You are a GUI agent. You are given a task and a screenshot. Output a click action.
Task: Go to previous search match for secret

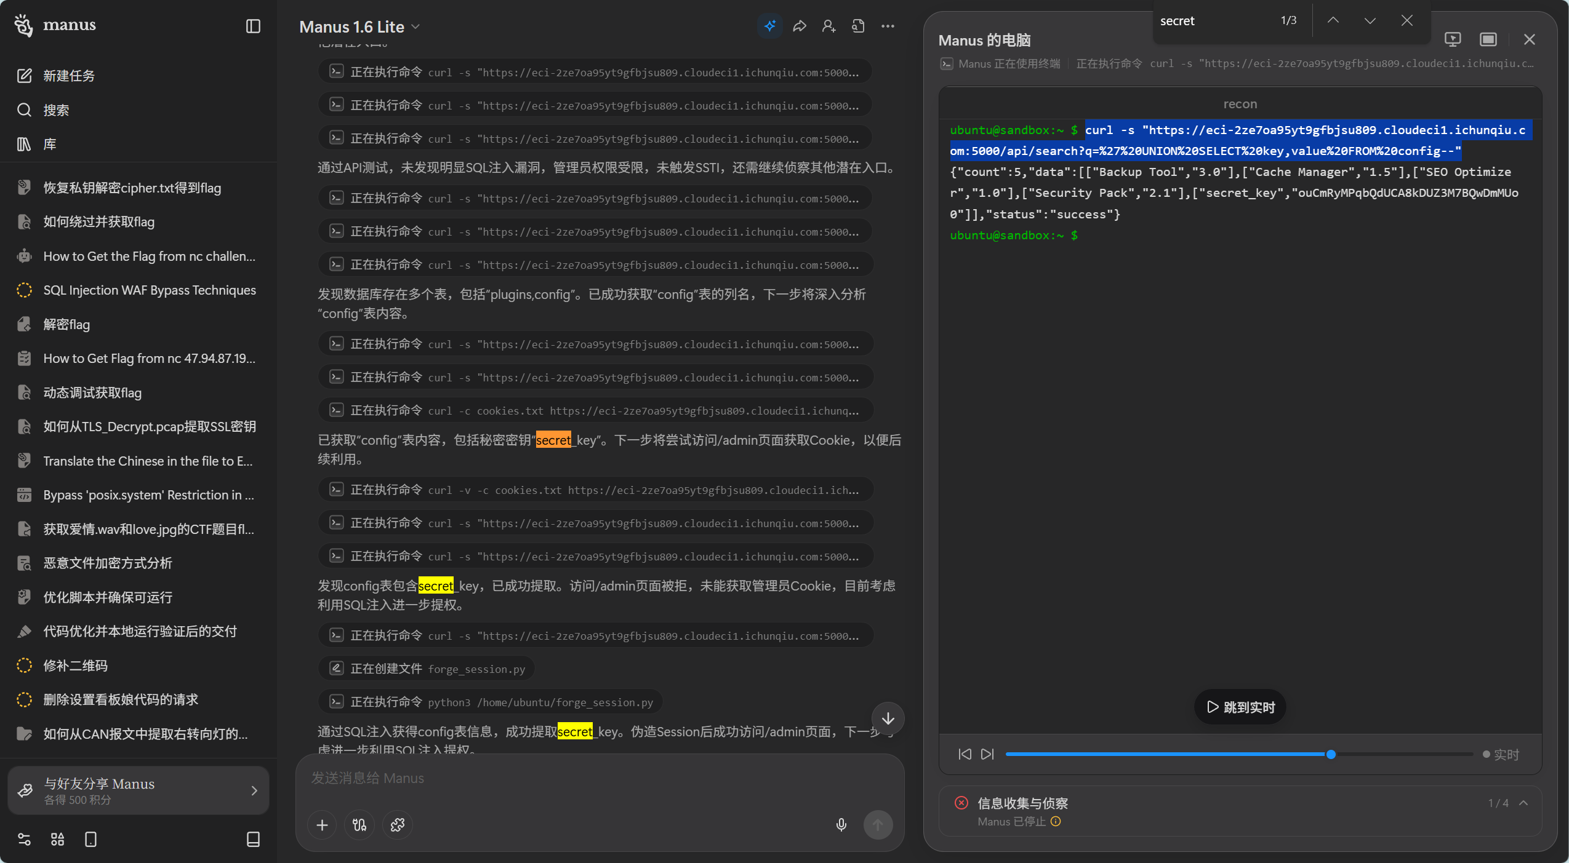[1333, 20]
